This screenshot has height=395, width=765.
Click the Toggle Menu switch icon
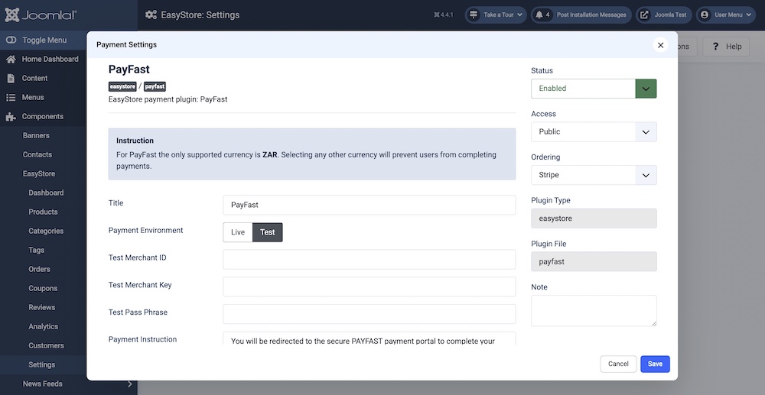tap(11, 40)
